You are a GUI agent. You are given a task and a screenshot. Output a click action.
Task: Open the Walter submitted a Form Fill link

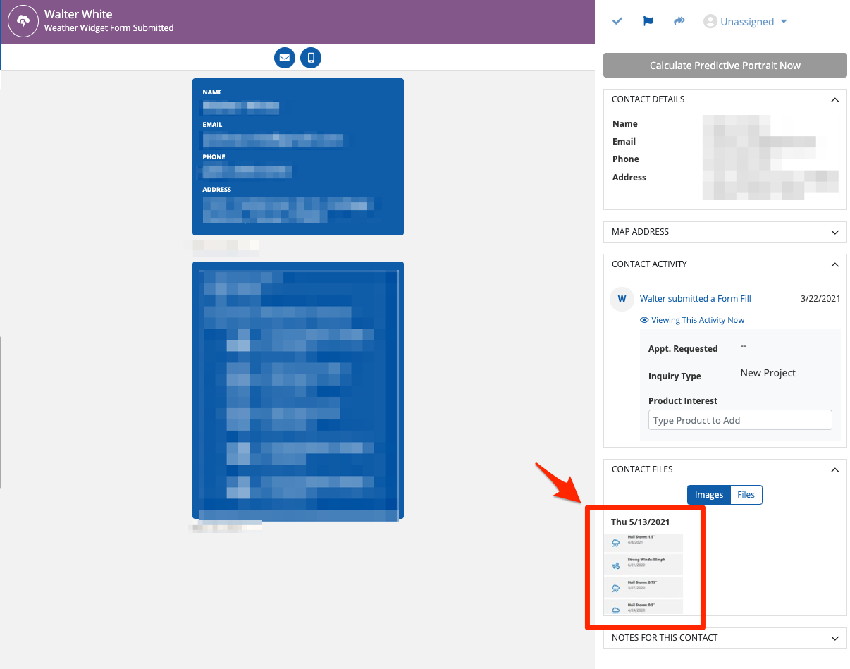[695, 299]
